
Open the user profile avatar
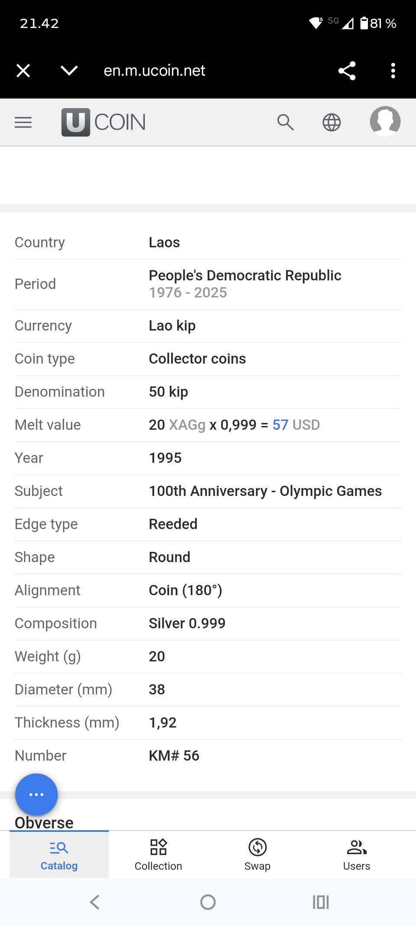tap(385, 121)
